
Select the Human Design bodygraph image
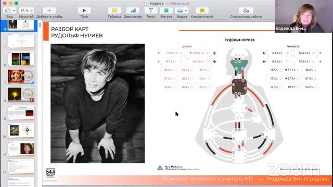239,105
